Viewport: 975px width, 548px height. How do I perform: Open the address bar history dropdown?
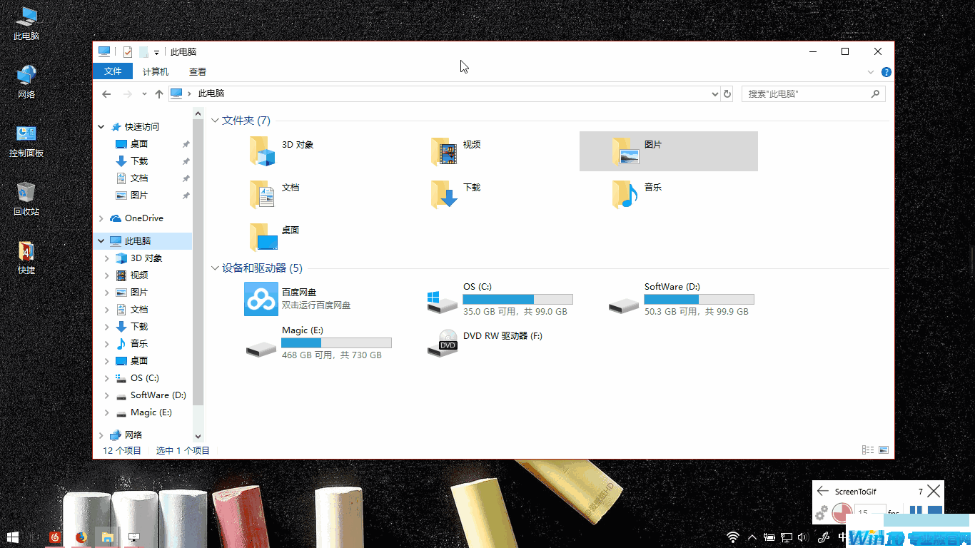[715, 93]
